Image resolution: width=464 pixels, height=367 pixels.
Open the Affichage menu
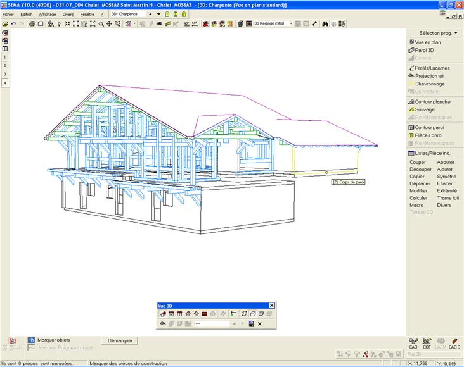[48, 14]
